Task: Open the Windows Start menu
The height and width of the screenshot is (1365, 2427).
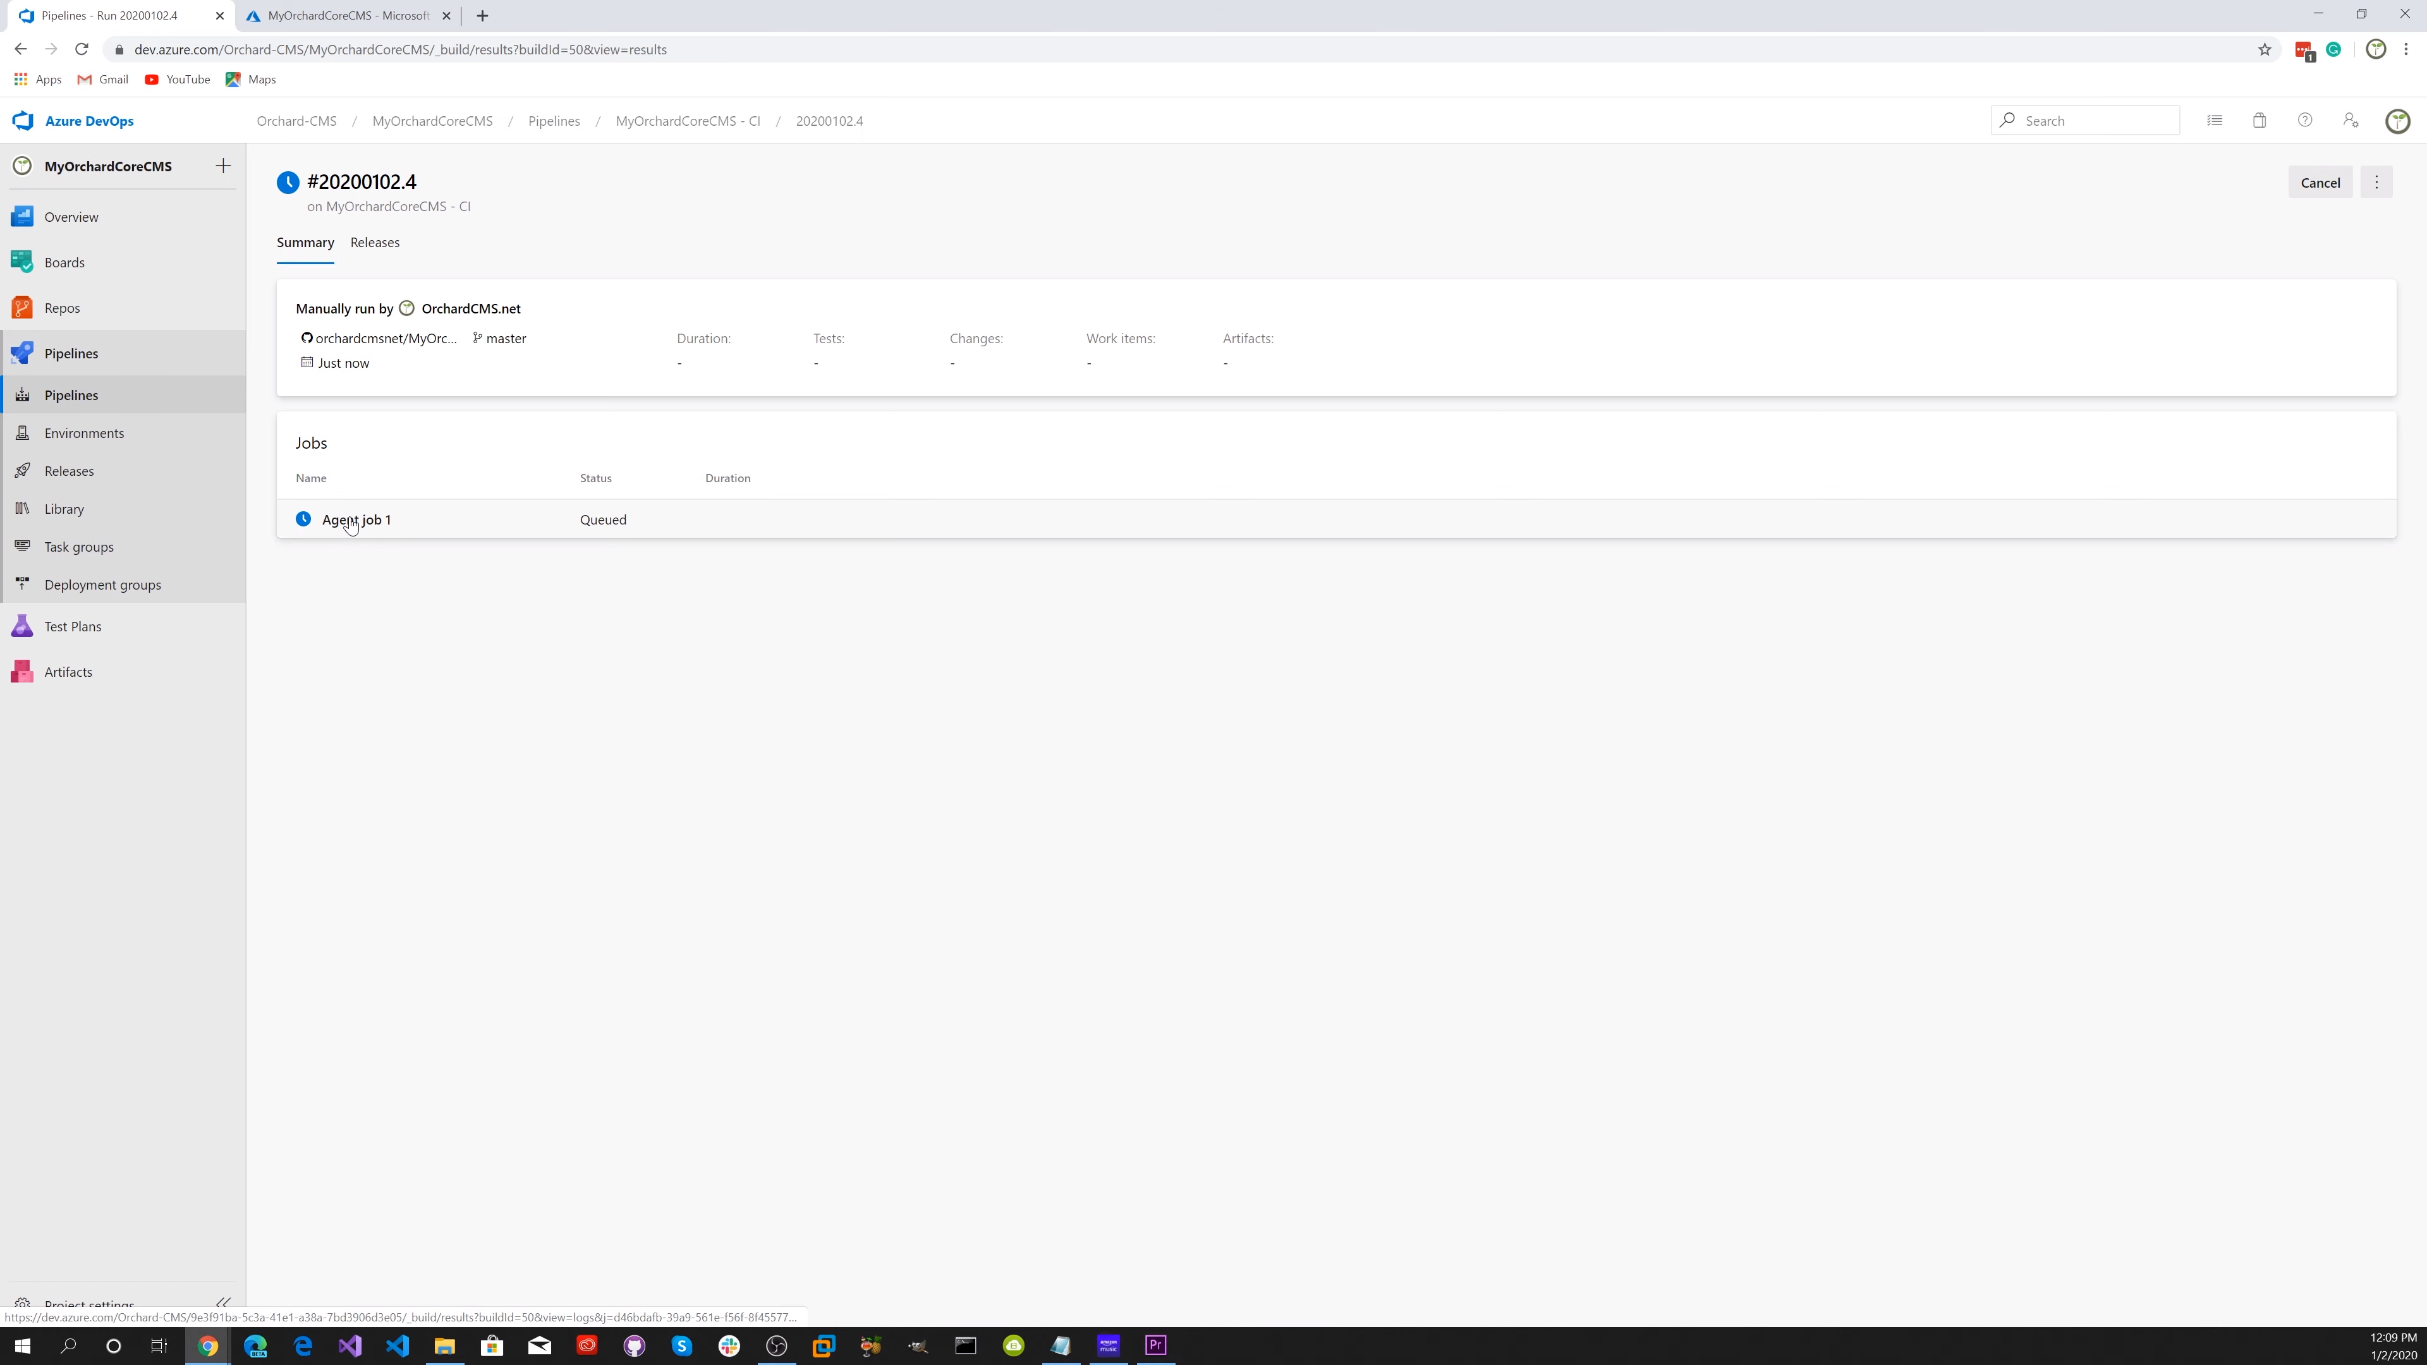Action: 23,1345
